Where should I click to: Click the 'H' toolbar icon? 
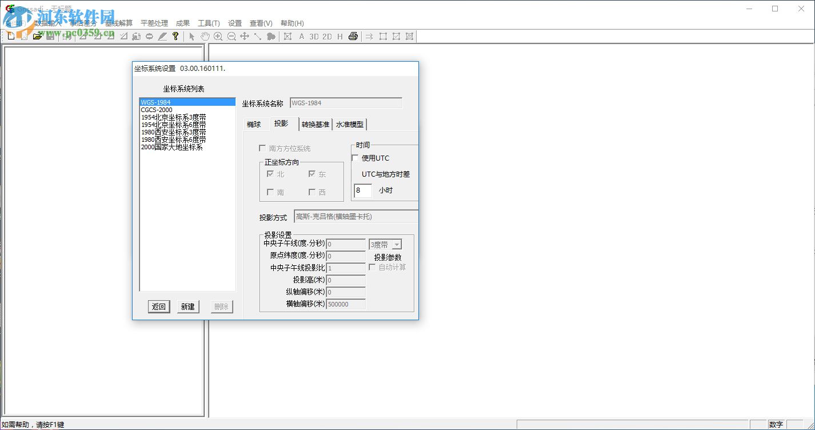pyautogui.click(x=340, y=36)
